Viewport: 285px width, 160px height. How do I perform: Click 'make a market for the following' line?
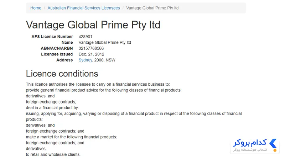tap(71, 137)
